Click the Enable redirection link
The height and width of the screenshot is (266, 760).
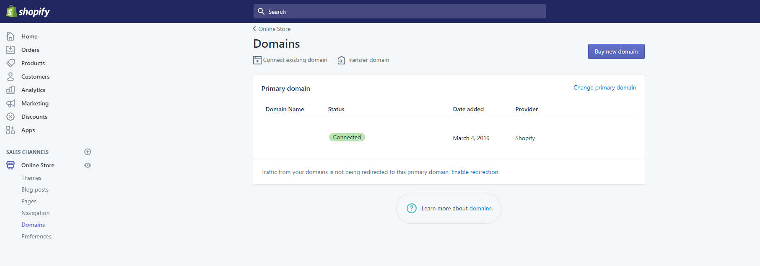(x=475, y=172)
